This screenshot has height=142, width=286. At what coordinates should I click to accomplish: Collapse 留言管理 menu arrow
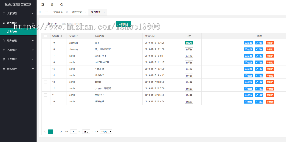point(33,23)
